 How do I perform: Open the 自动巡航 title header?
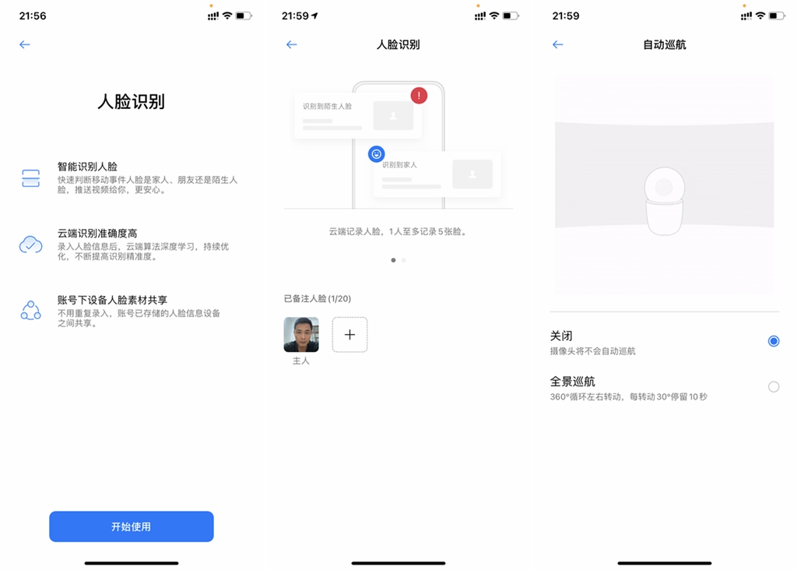click(x=665, y=44)
